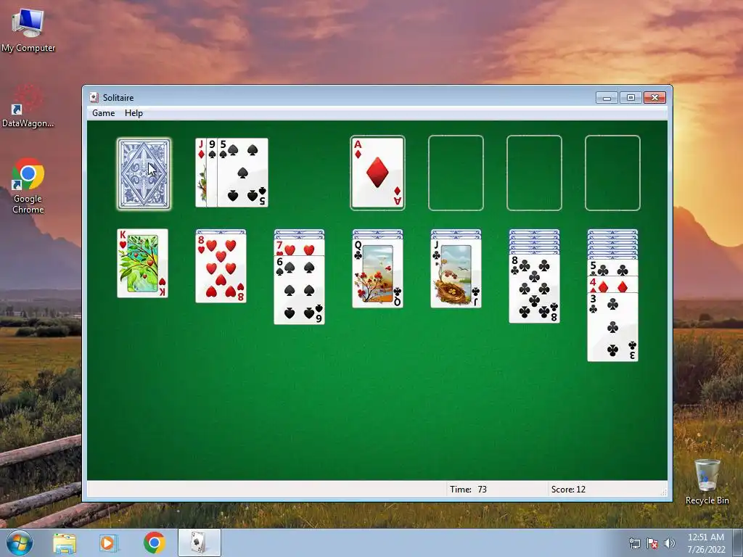
Task: Select the 5 of spades in waste pile
Action: (x=242, y=173)
